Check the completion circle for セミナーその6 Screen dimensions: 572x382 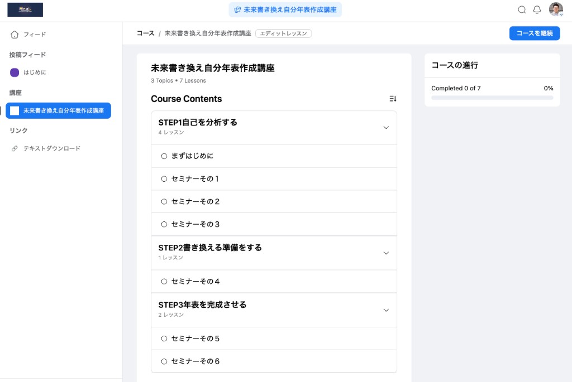[164, 361]
